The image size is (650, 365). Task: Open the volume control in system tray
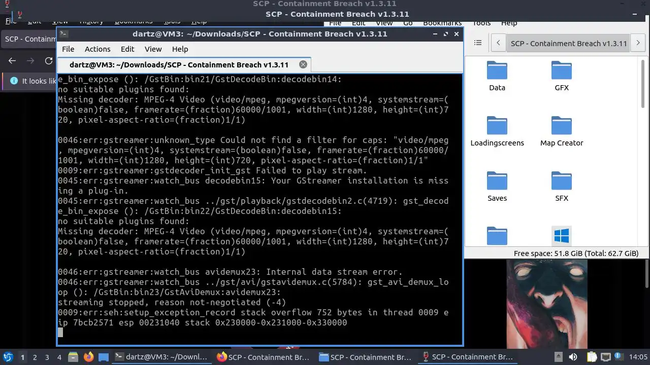coord(573,357)
